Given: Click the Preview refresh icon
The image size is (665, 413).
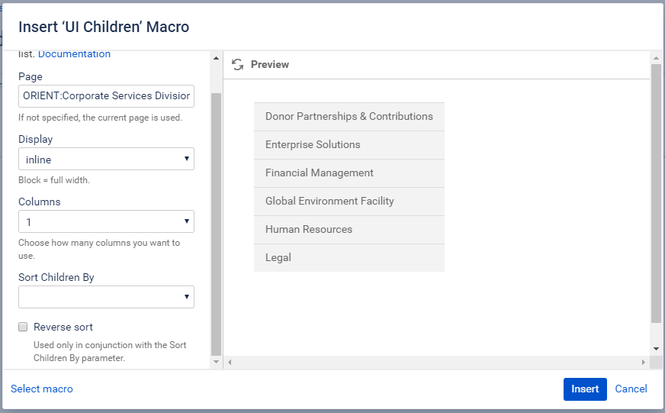Looking at the screenshot, I should (x=237, y=65).
